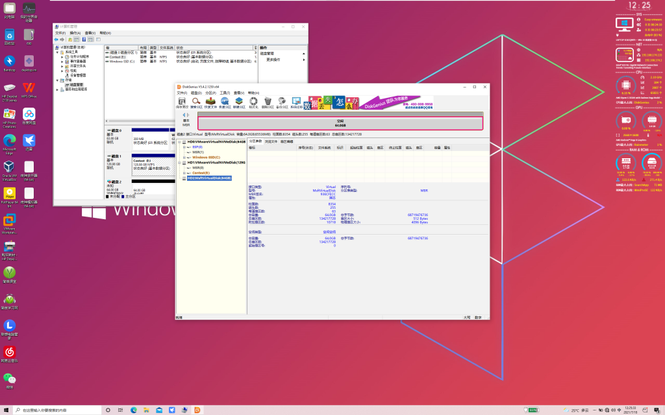Open Action menu in Computer Management
Image resolution: width=665 pixels, height=415 pixels.
[x=75, y=33]
